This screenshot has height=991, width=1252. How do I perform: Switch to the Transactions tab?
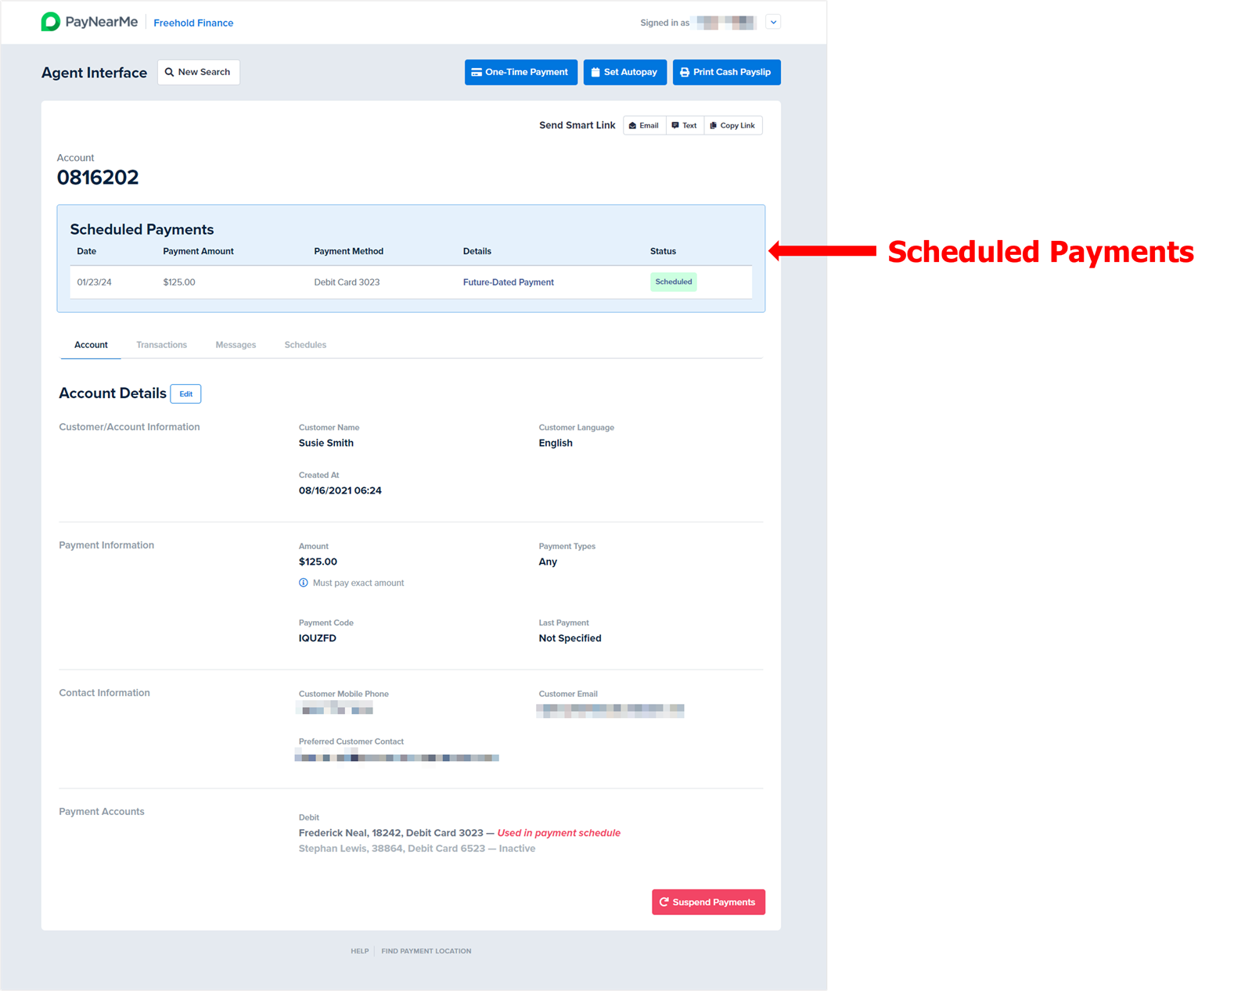click(161, 345)
